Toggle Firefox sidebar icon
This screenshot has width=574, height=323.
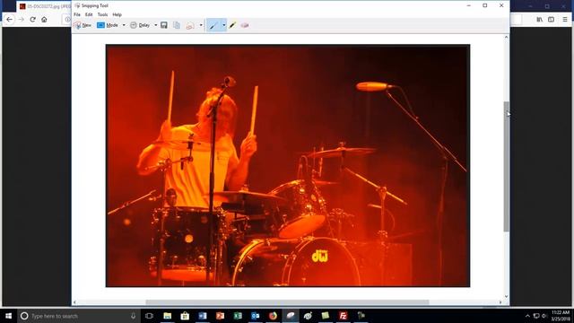tap(552, 20)
